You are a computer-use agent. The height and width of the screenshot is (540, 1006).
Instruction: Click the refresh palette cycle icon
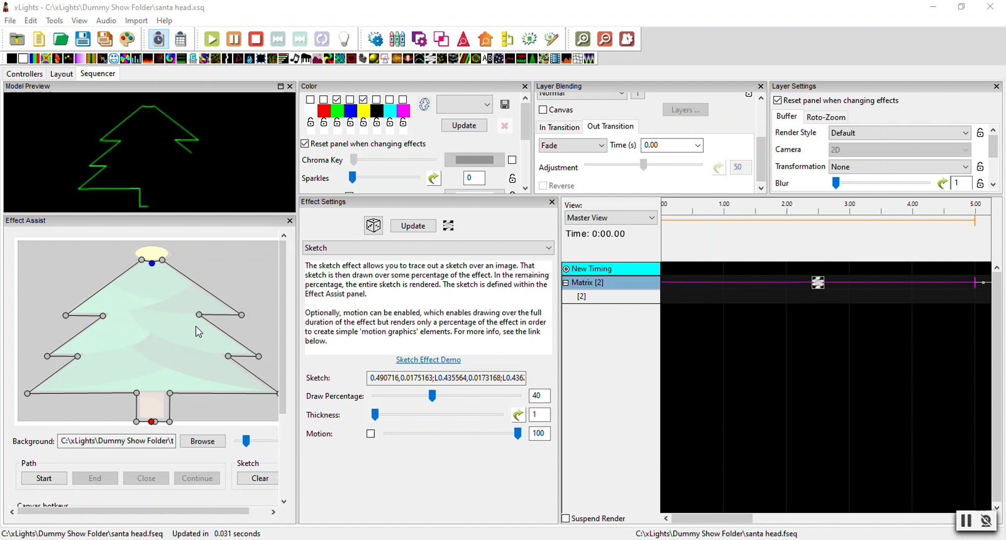(x=424, y=104)
